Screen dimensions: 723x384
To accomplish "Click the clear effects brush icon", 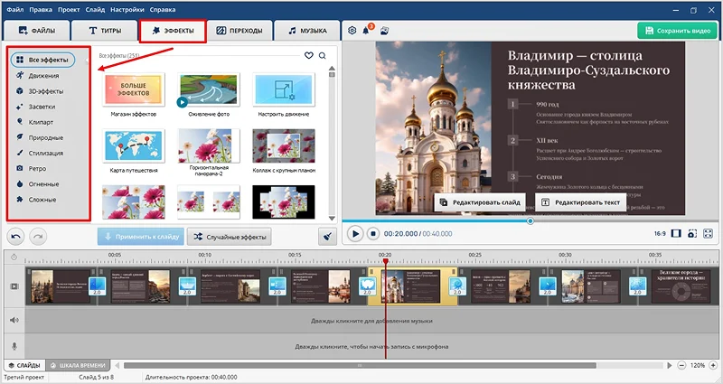I will pos(327,236).
